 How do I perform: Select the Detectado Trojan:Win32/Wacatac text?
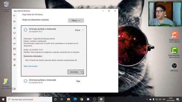(39, 39)
